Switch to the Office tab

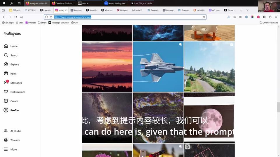(x=15, y=10)
